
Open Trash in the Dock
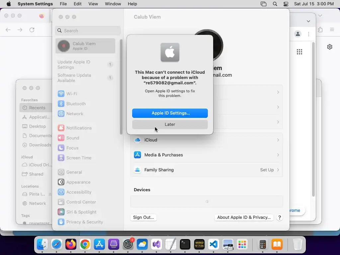(297, 244)
